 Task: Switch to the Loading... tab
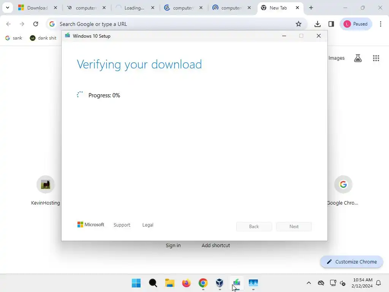(134, 8)
